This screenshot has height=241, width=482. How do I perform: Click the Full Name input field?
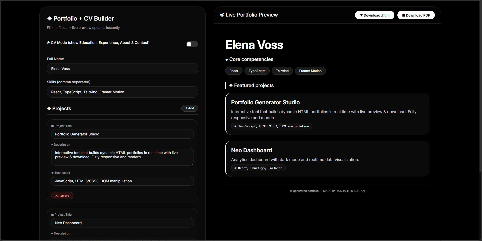pyautogui.click(x=122, y=68)
